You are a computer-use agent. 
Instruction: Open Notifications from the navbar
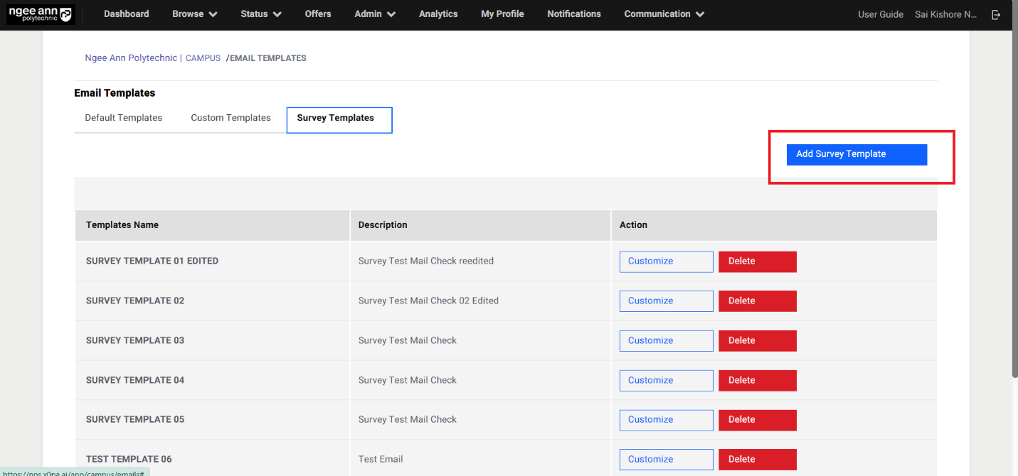(573, 14)
